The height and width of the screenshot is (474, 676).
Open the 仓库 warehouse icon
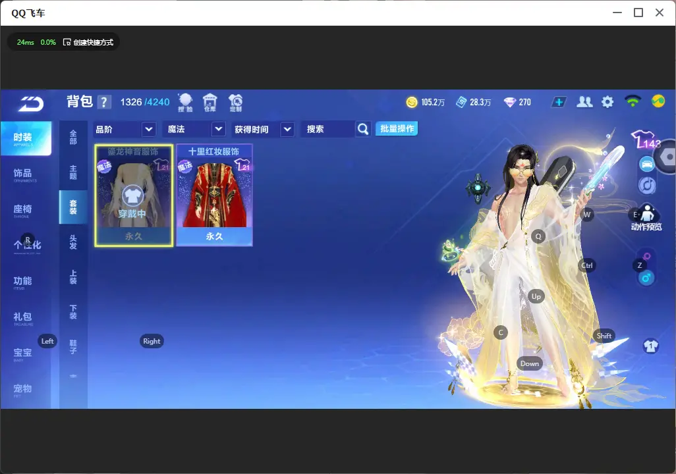coord(210,103)
